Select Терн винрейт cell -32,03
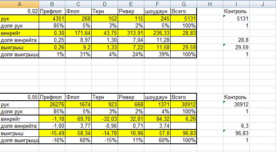 point(104,119)
